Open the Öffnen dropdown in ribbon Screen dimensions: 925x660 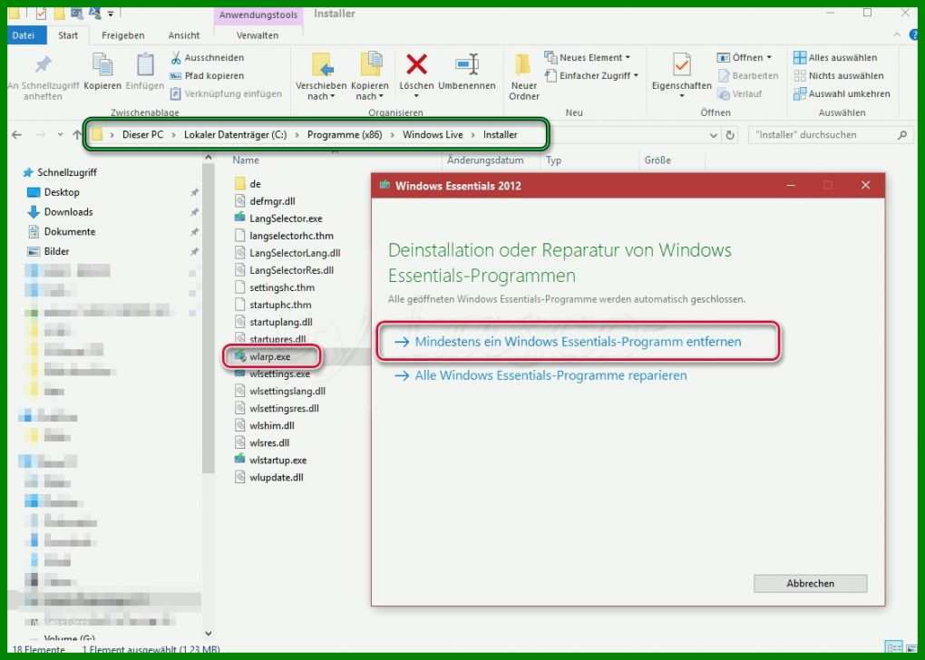745,58
